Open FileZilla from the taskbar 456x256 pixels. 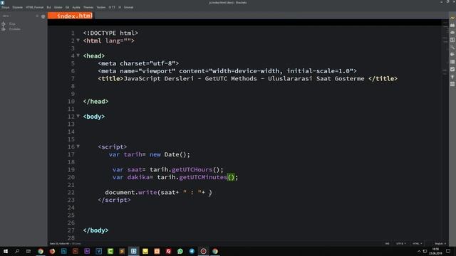[168, 251]
